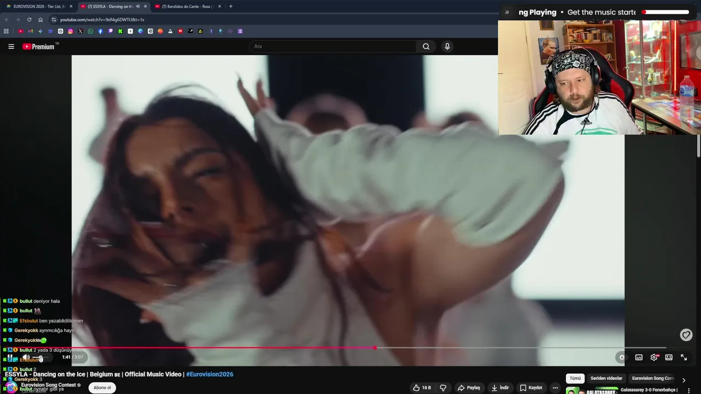
Task: Like the video with 16 B thumbs up
Action: 422,388
